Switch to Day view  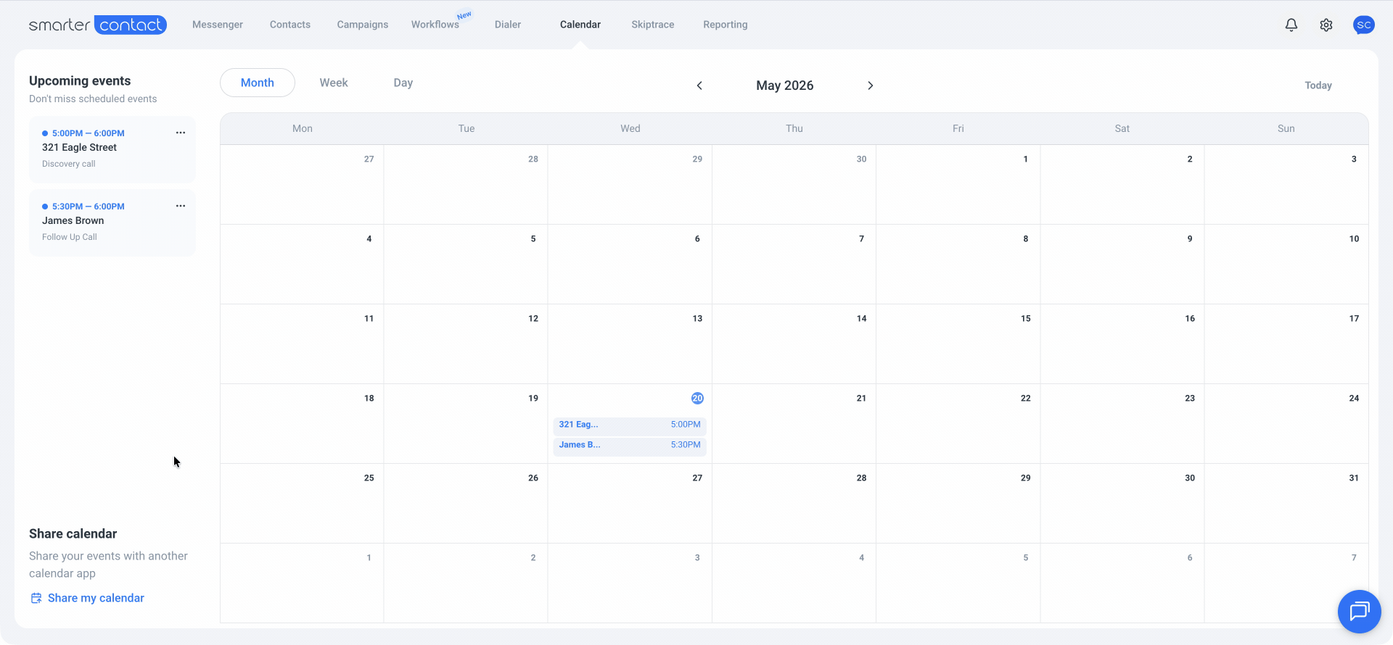pyautogui.click(x=403, y=83)
